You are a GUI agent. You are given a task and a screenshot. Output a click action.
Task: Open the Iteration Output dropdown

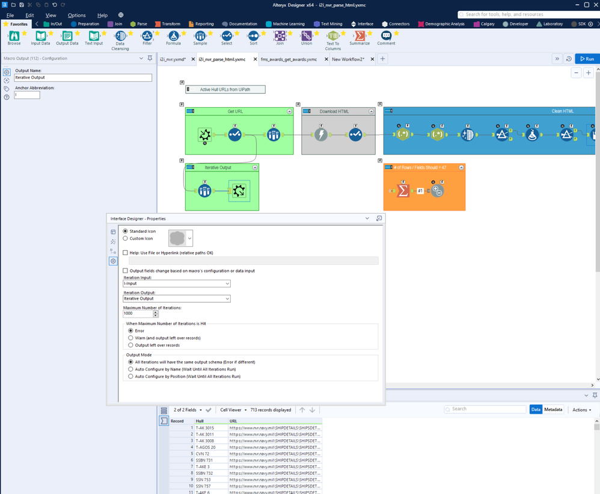[177, 298]
